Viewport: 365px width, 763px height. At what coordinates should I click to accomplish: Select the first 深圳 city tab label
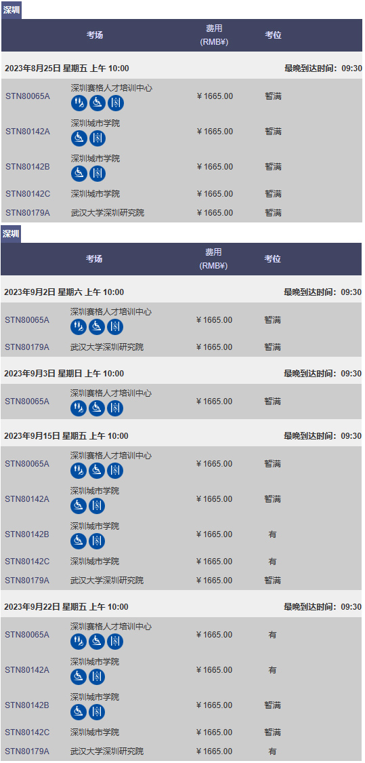point(12,9)
